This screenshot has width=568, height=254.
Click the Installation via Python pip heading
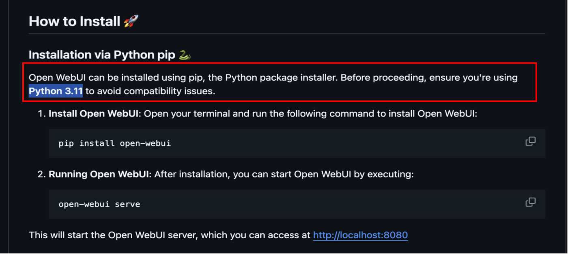(102, 55)
